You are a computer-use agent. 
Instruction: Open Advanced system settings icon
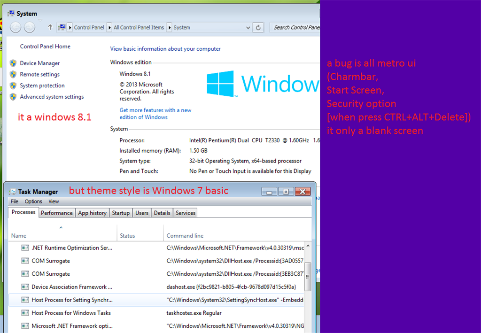(13, 97)
